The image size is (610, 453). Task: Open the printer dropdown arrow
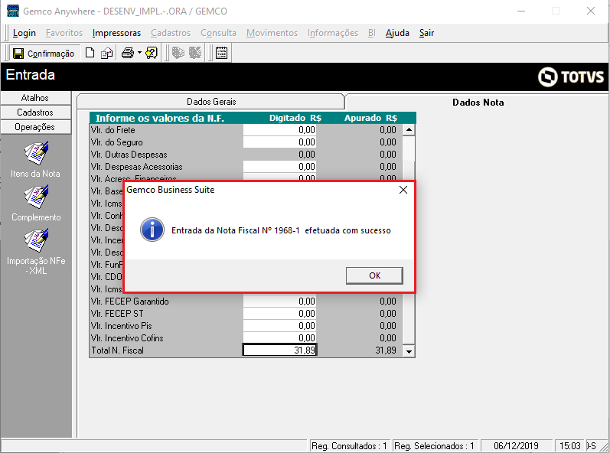tap(139, 53)
